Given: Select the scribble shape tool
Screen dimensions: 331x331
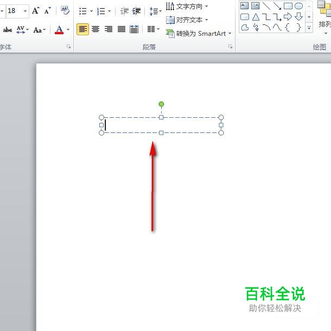Looking at the screenshot, I should coord(256,28).
